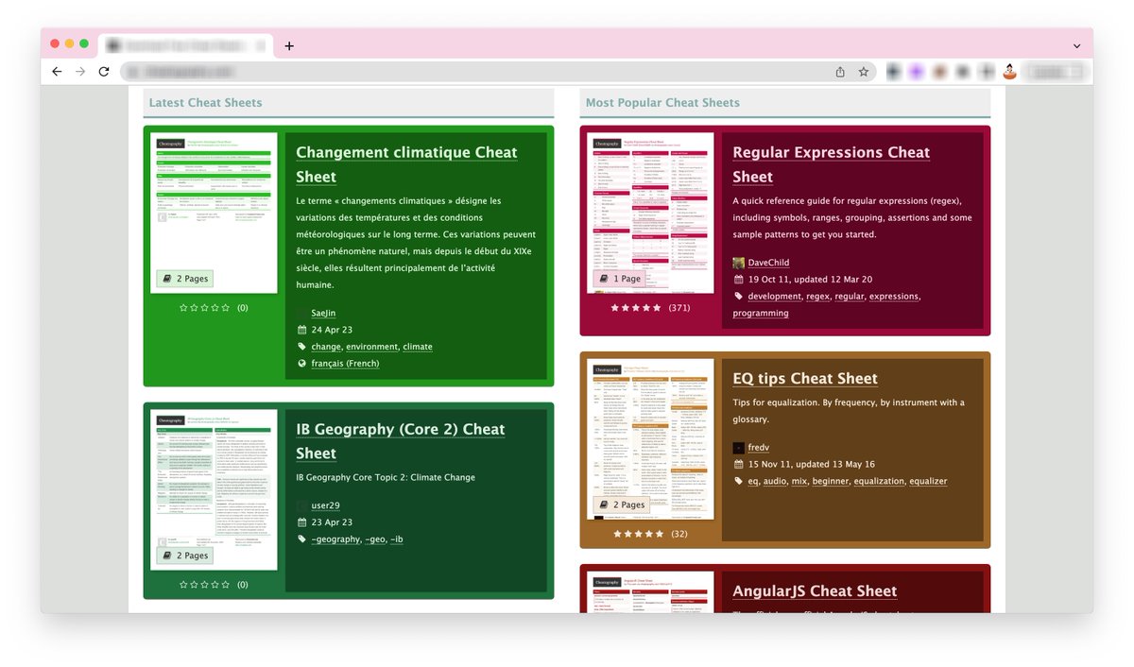Click the browser back arrow
Viewport: 1134px width, 667px height.
(x=57, y=72)
